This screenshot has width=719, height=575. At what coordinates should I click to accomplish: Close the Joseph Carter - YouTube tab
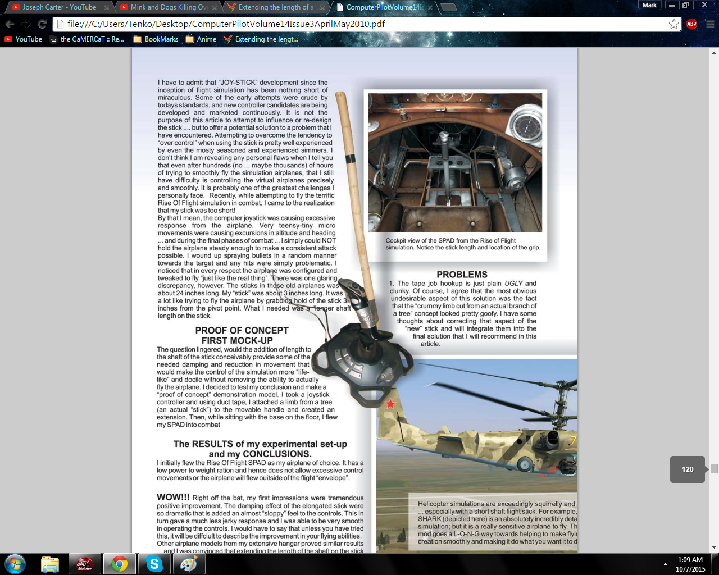tap(107, 7)
